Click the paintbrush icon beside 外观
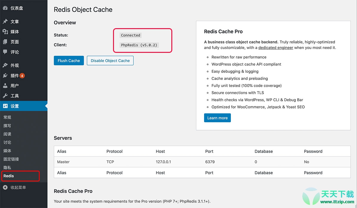This screenshot has height=208, width=357. [x=5, y=65]
